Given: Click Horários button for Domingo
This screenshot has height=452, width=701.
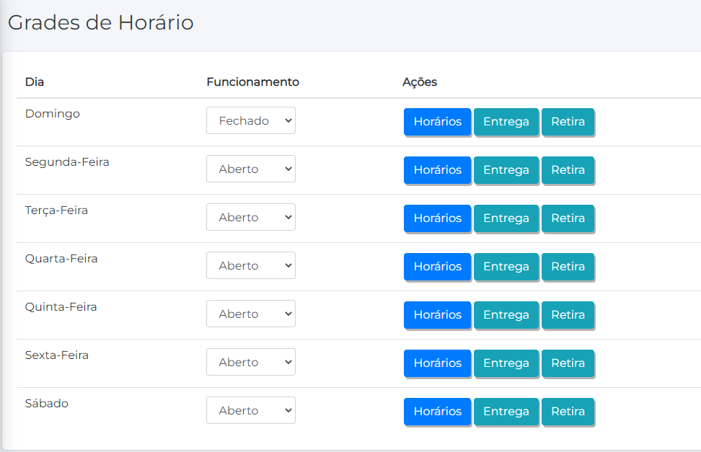Looking at the screenshot, I should 437,122.
